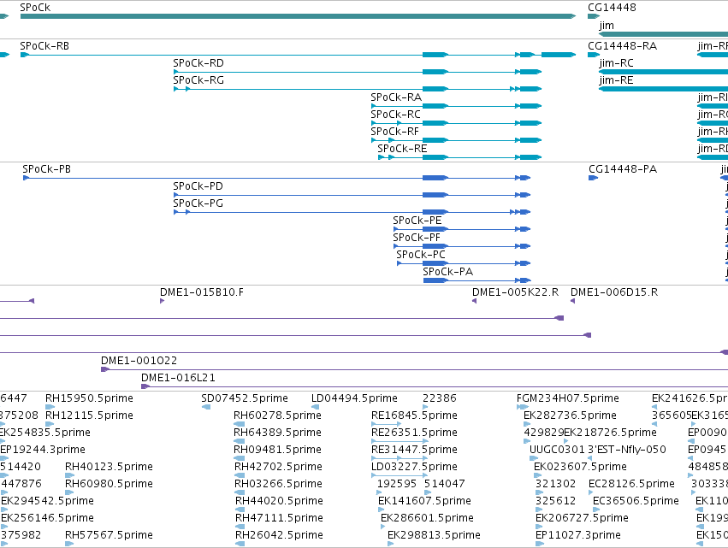Select the SPoCk-RG transcript label

(198, 80)
